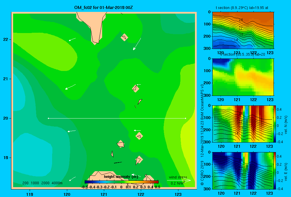Click the 't section (8.9..29°C) lat=19.95' title
Screen dimensions: 291x197
click(x=242, y=8)
